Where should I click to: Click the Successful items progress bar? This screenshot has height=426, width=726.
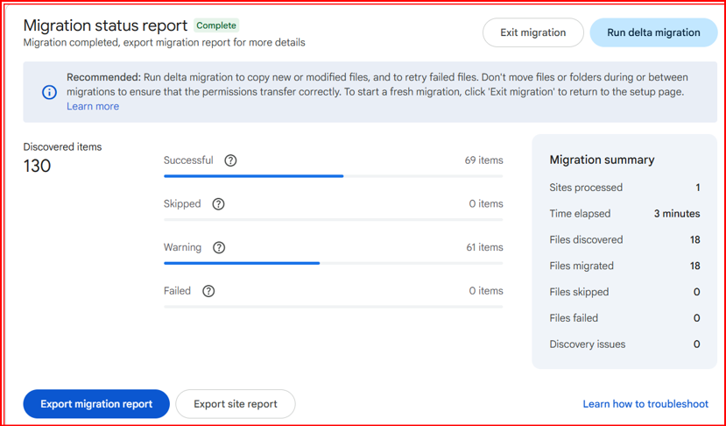coord(333,176)
